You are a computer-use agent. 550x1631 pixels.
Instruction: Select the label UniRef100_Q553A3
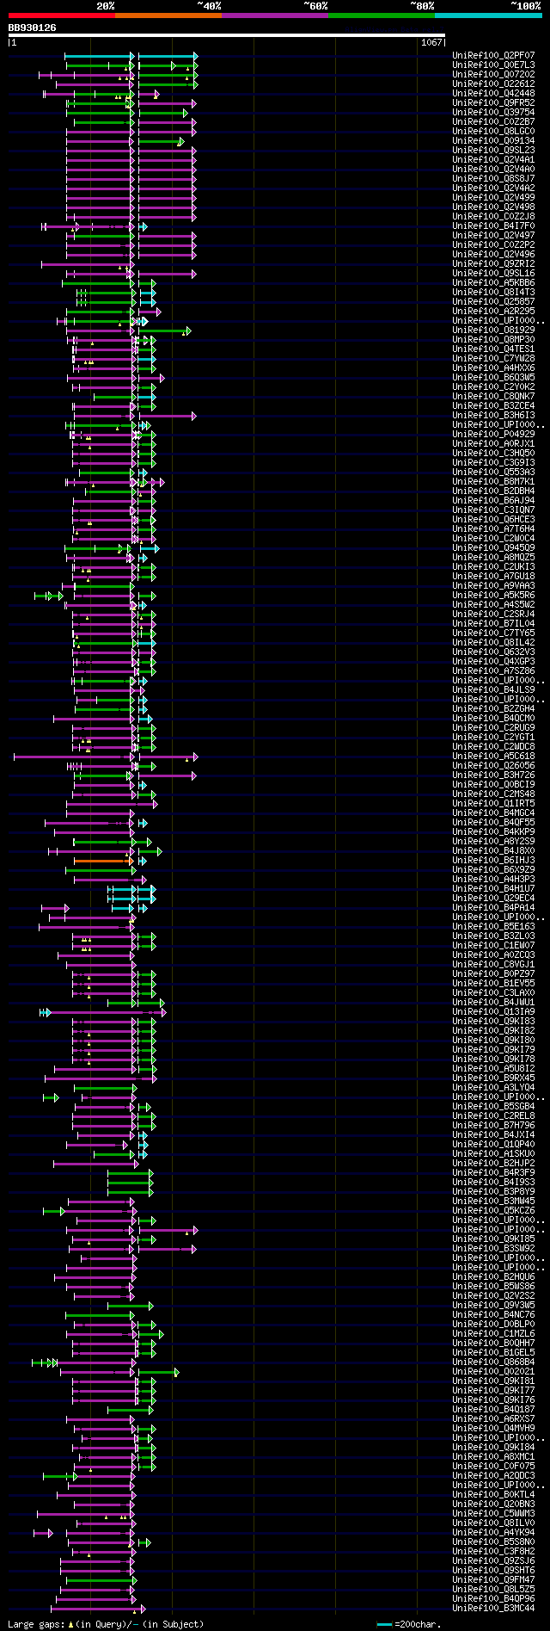(x=493, y=473)
